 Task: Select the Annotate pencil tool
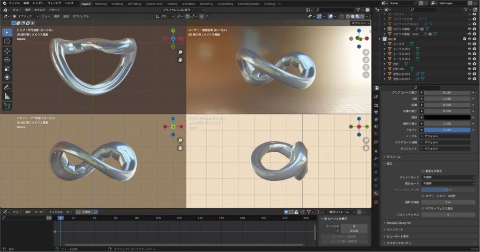pos(7,88)
